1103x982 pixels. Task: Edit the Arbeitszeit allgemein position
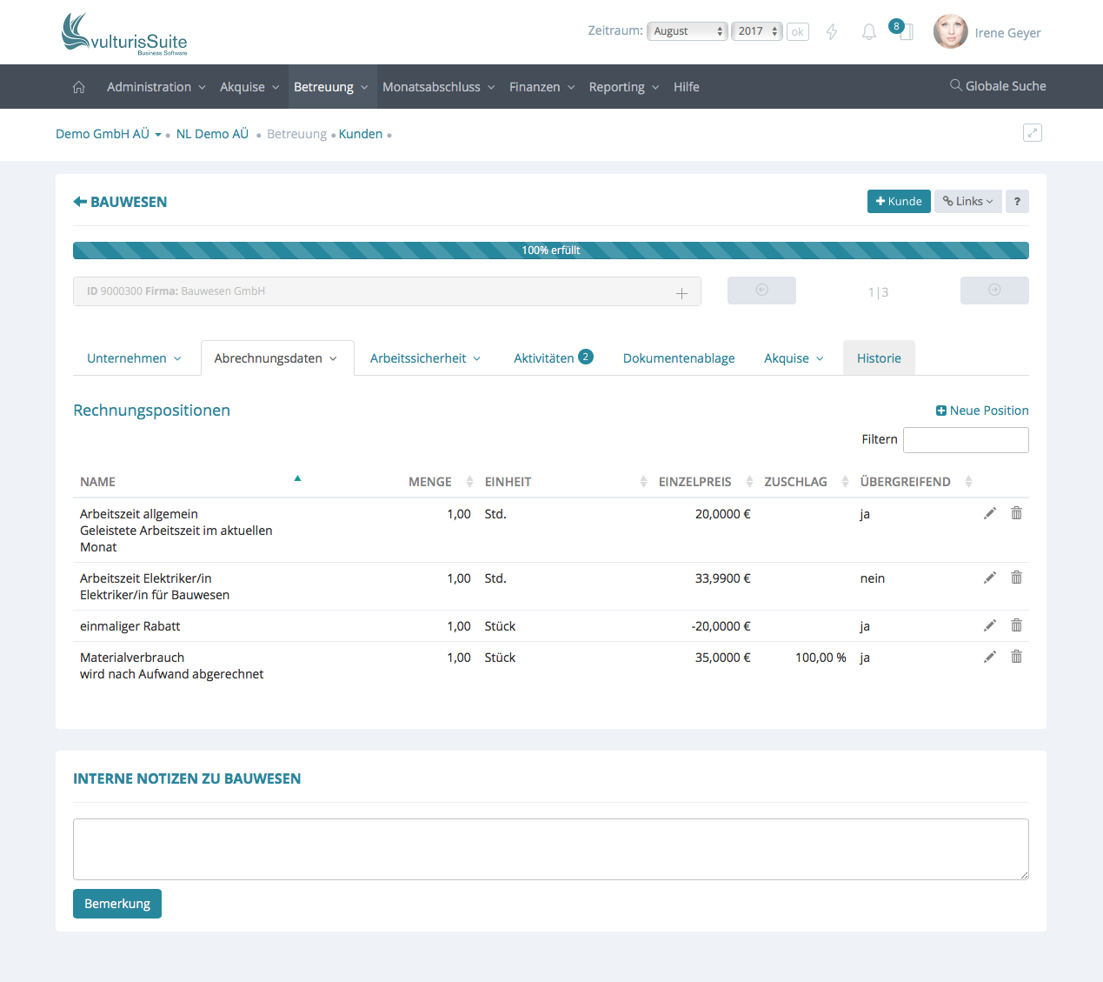click(x=989, y=514)
